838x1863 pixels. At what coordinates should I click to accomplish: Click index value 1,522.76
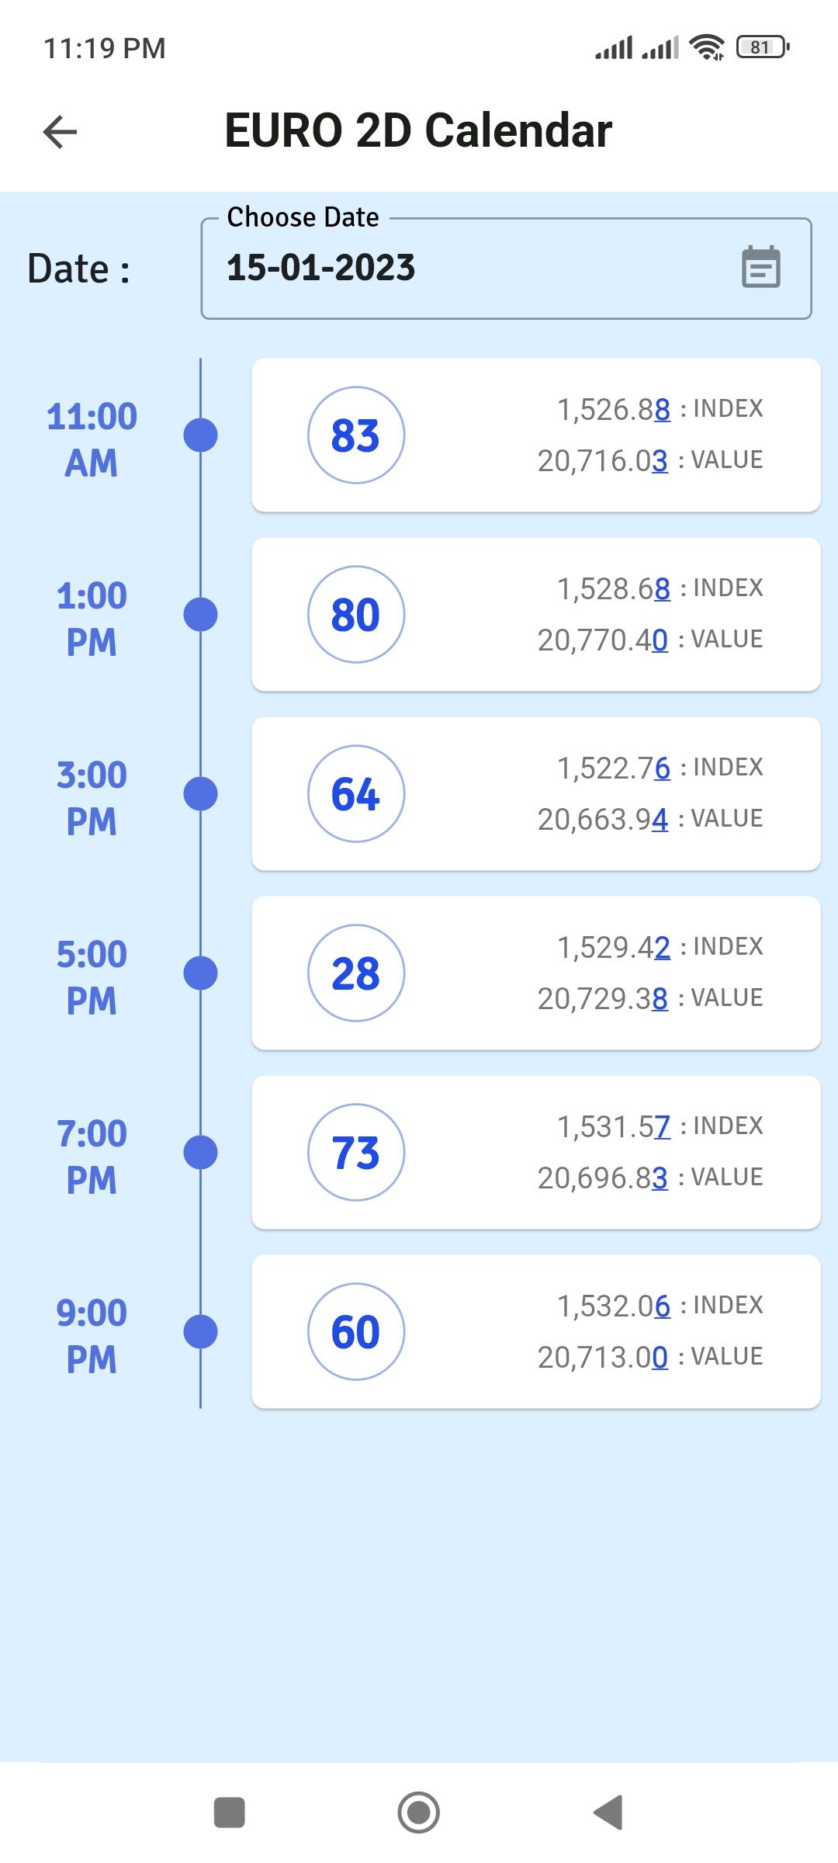[613, 768]
